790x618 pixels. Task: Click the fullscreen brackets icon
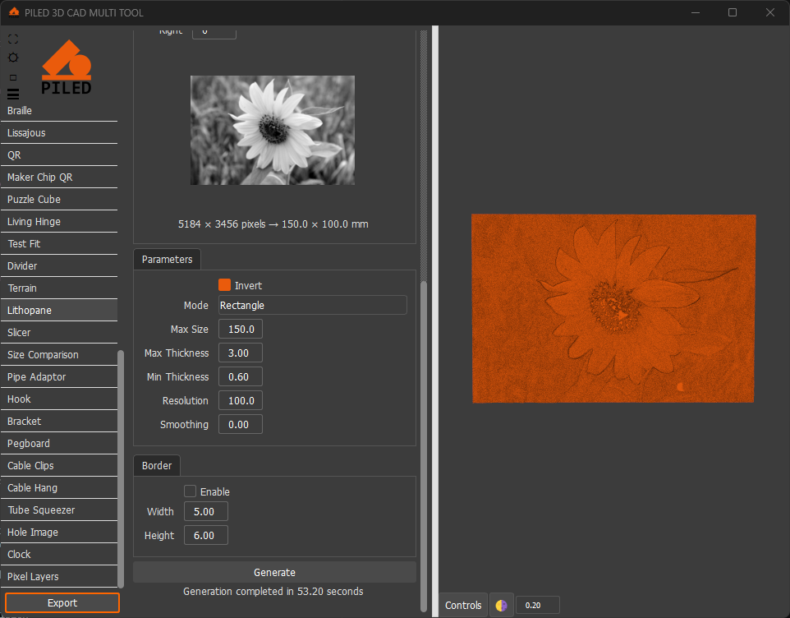click(x=13, y=39)
